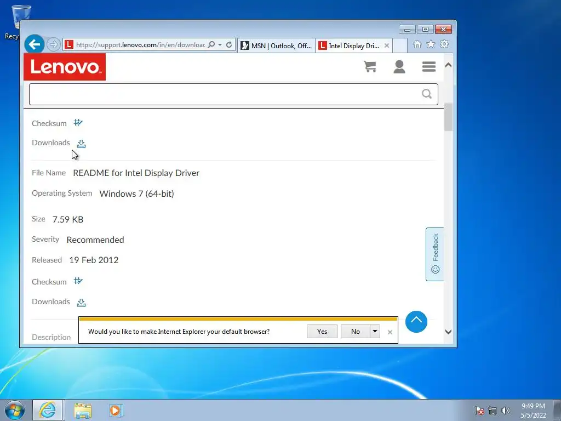Image resolution: width=561 pixels, height=421 pixels.
Task: Click the network tray icon
Action: tap(493, 411)
